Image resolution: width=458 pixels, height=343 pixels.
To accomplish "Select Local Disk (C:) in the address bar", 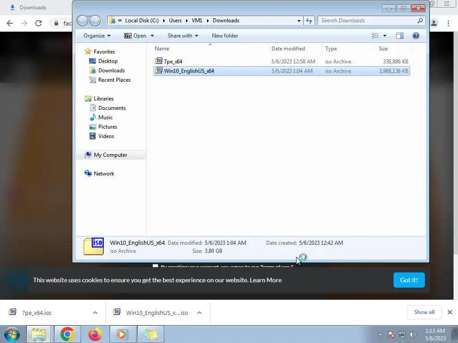I will tap(142, 21).
